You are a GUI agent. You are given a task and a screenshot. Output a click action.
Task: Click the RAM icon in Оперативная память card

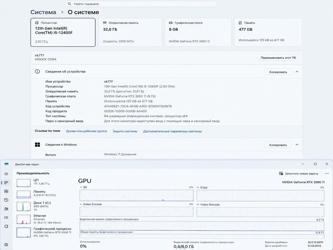[105, 22]
